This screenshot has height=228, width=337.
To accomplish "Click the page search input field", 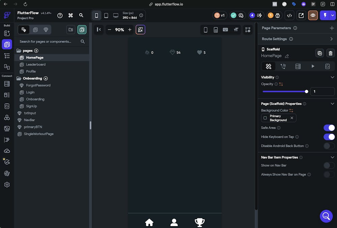I will [47, 41].
